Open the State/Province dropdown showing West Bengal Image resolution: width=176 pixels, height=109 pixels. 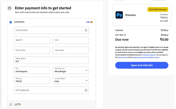(71, 70)
